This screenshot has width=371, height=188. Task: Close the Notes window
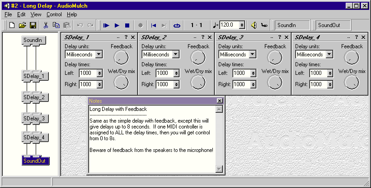tap(220, 101)
